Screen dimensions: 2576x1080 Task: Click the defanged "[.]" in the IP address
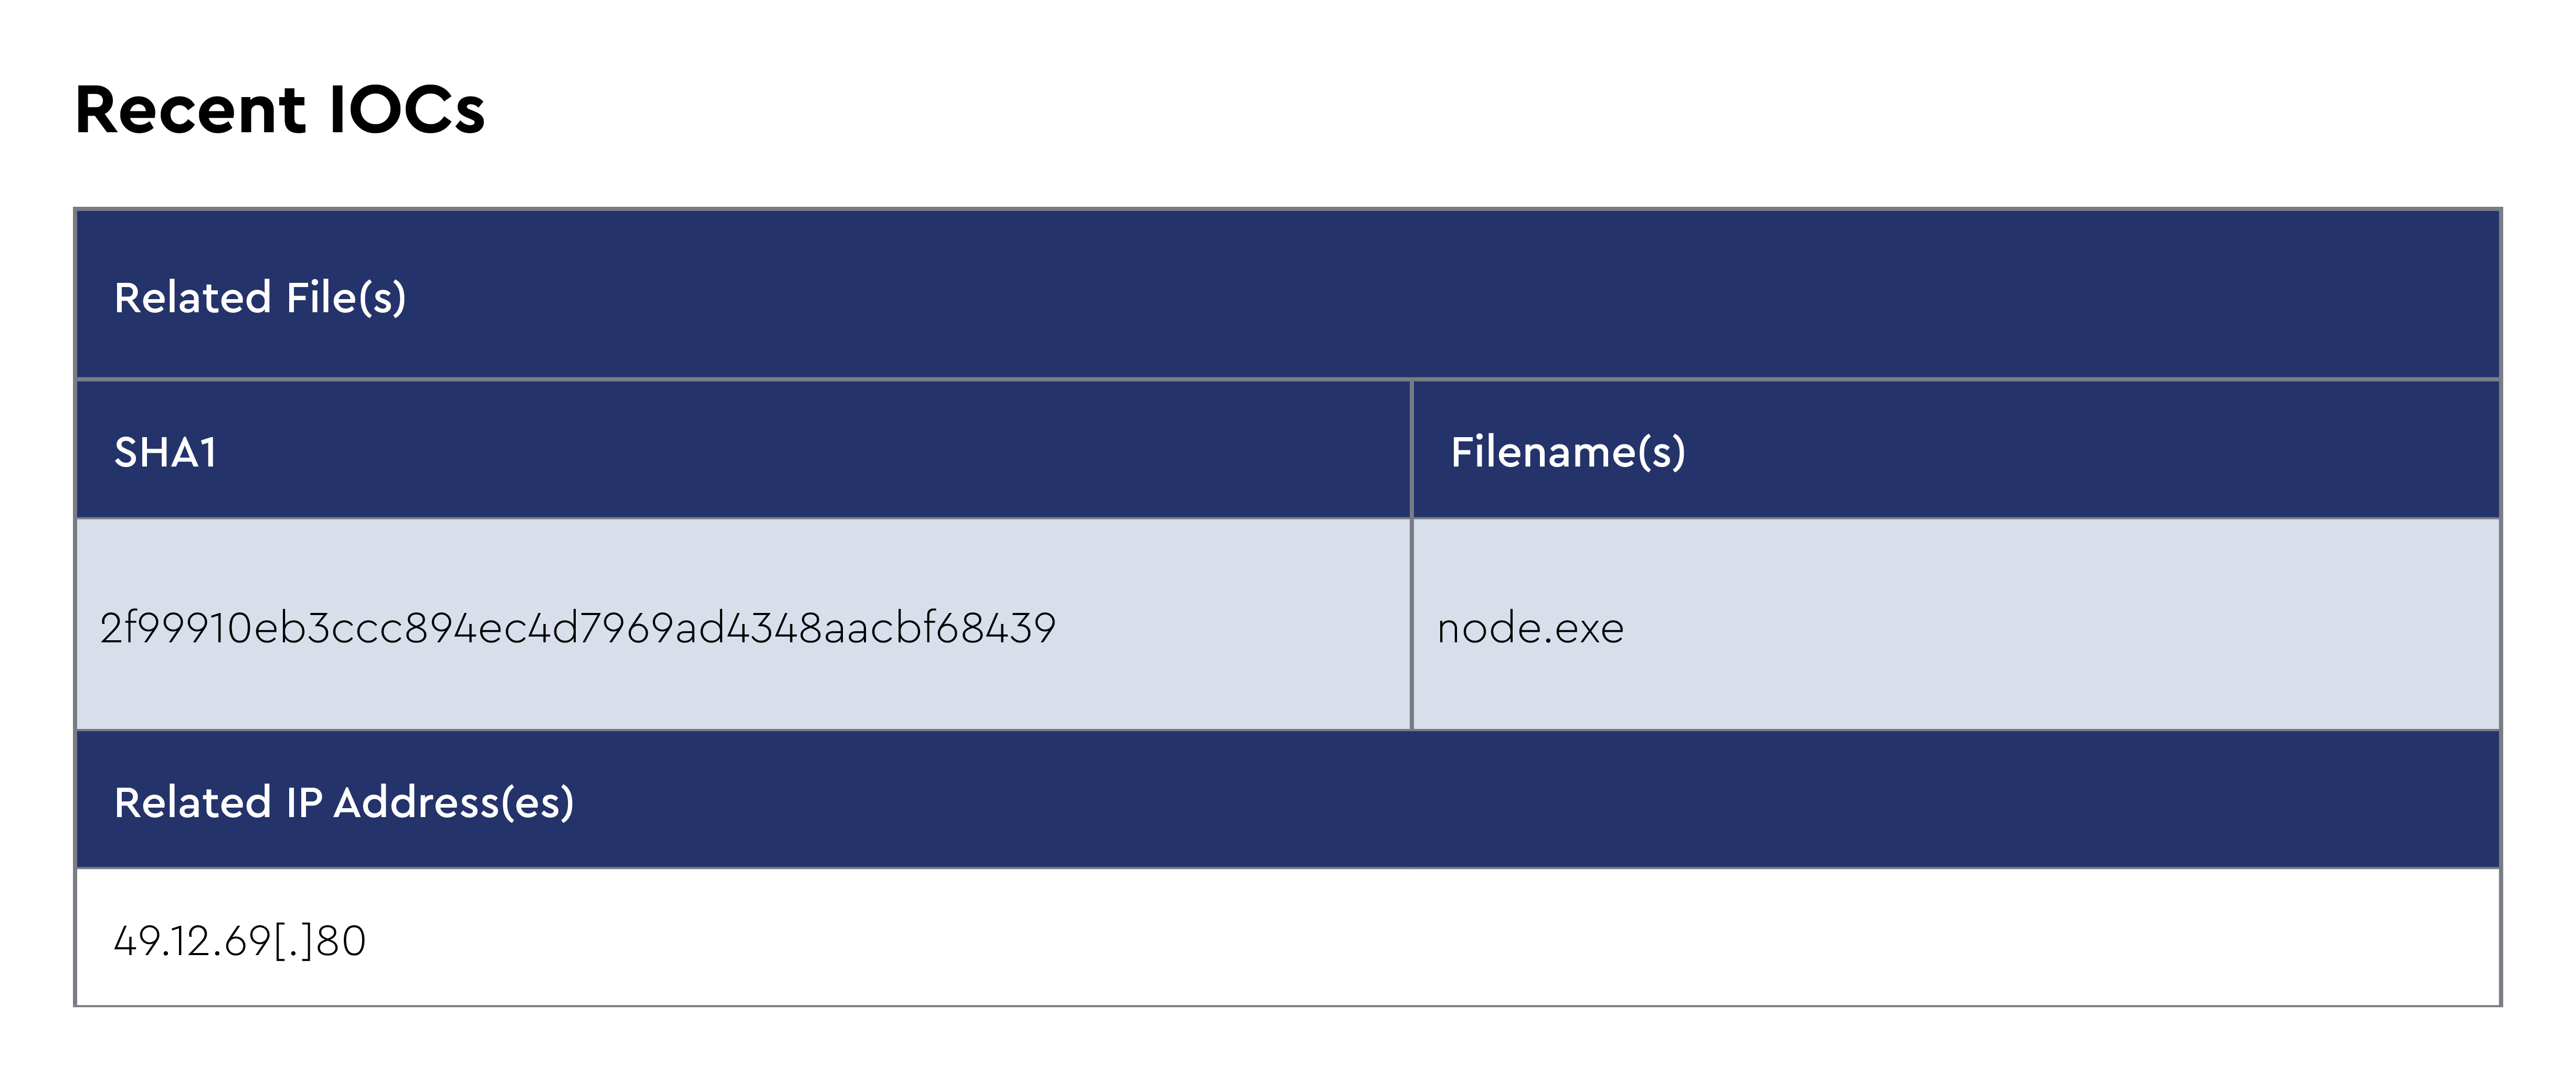tap(293, 941)
